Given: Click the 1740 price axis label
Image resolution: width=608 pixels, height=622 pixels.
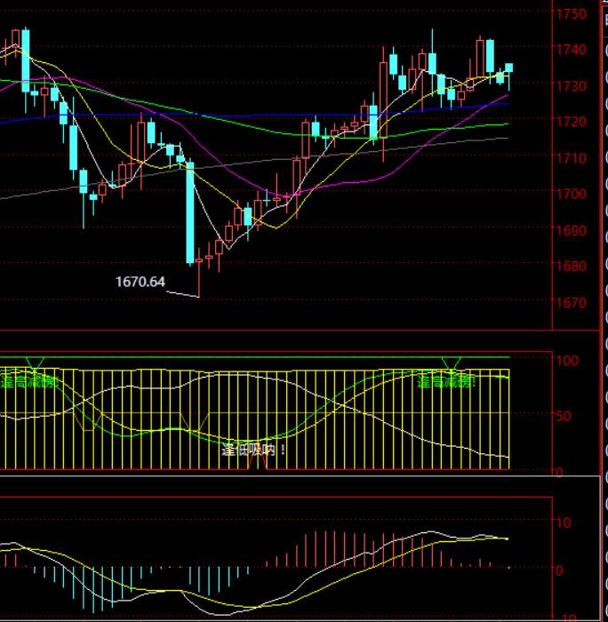Looking at the screenshot, I should tap(571, 50).
